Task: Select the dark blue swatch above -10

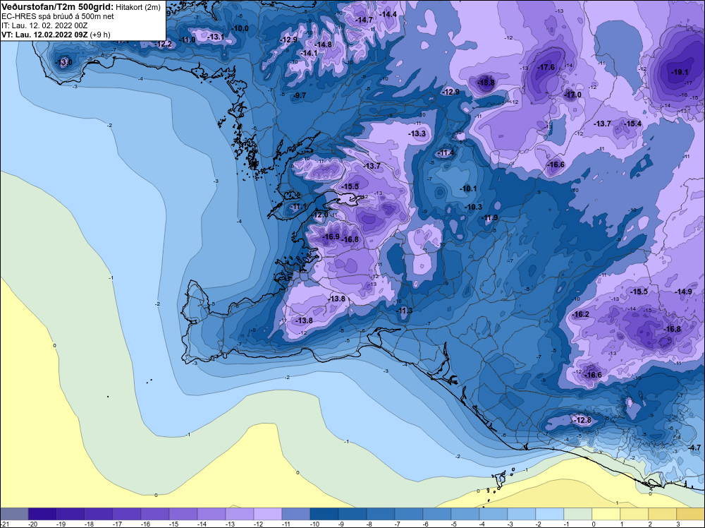Action: 324,514
